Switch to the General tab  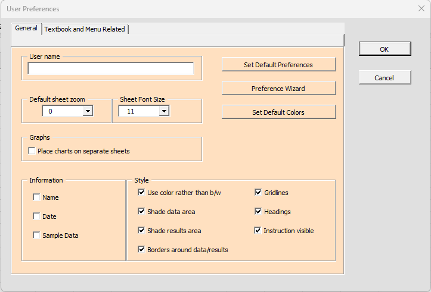[x=26, y=29]
